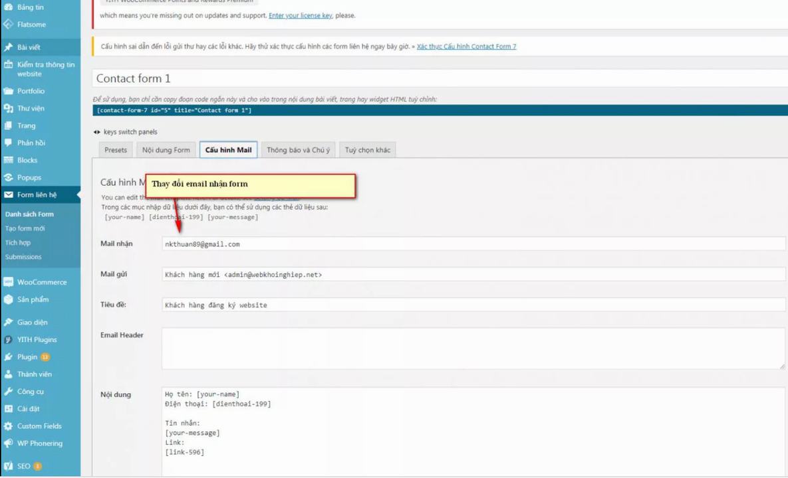Click the Custom Fields sidebar icon
The width and height of the screenshot is (788, 478).
click(9, 426)
